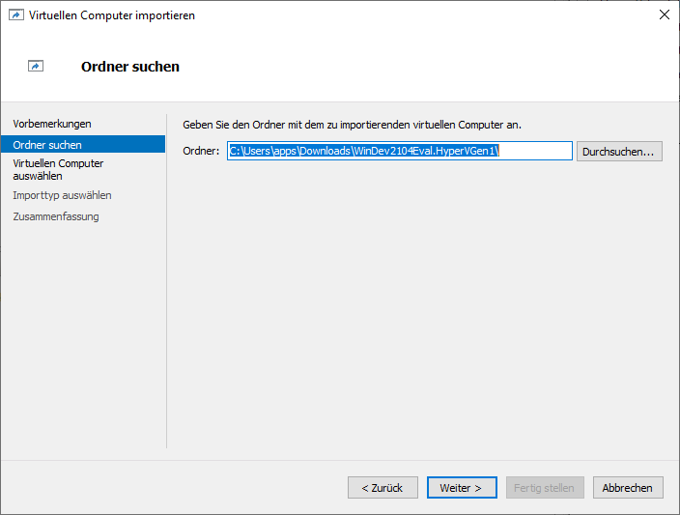The image size is (680, 515).
Task: Click the folder path input field
Action: 400,151
